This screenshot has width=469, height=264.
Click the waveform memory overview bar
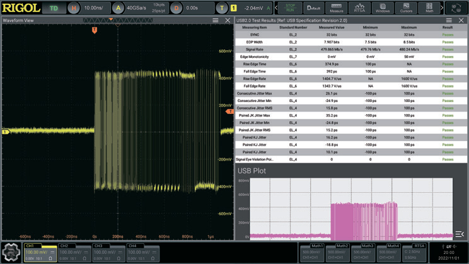(118, 20)
